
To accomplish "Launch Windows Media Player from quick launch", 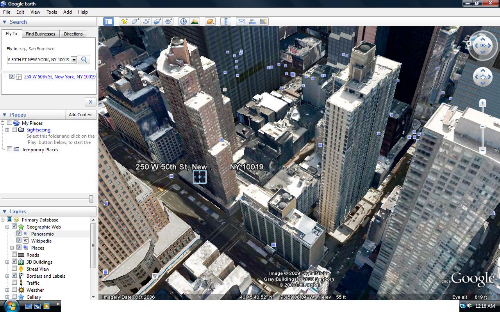I will click(46, 306).
